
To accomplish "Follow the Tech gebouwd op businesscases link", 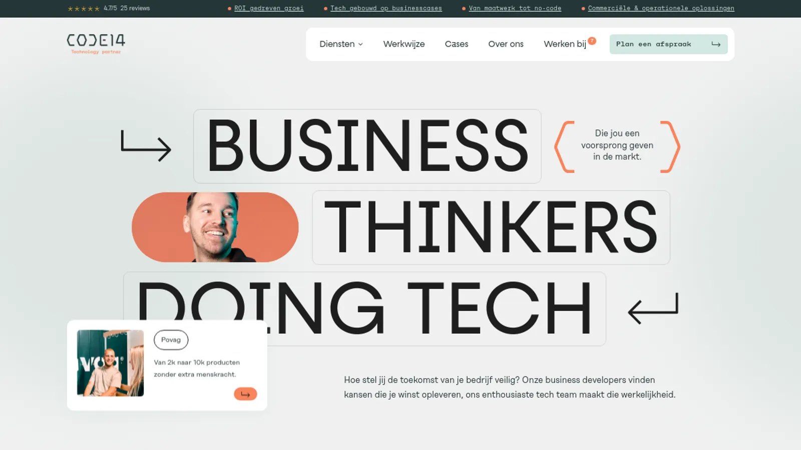I will click(x=386, y=8).
